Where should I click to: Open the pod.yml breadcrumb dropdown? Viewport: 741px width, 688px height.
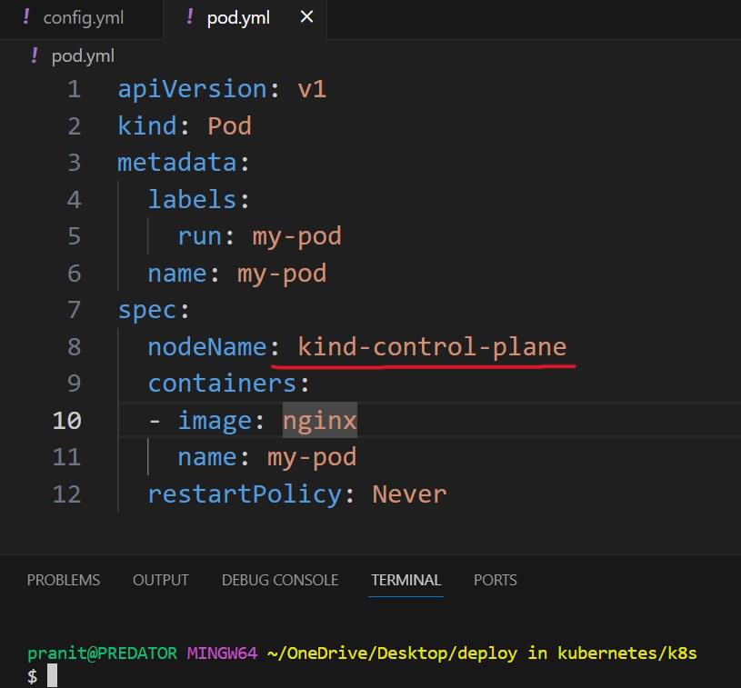(83, 55)
